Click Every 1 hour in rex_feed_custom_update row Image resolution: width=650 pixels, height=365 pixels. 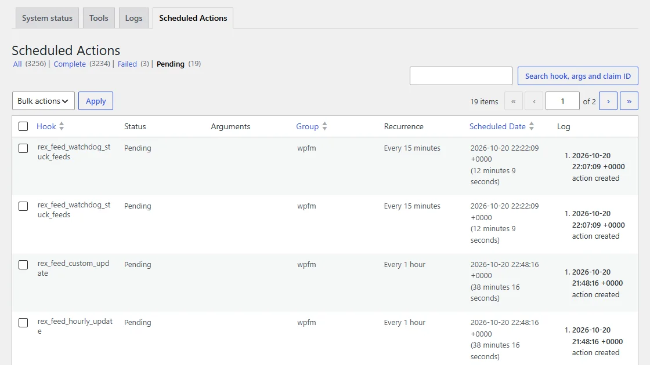[x=405, y=264]
